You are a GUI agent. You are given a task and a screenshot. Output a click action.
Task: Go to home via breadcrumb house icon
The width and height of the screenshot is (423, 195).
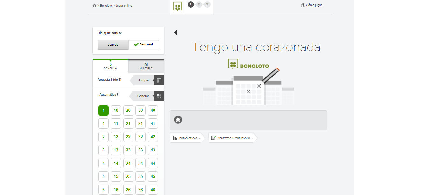(94, 5)
